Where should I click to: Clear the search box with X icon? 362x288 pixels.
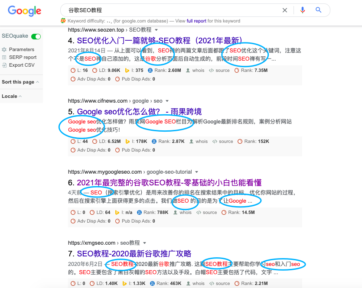[285, 10]
